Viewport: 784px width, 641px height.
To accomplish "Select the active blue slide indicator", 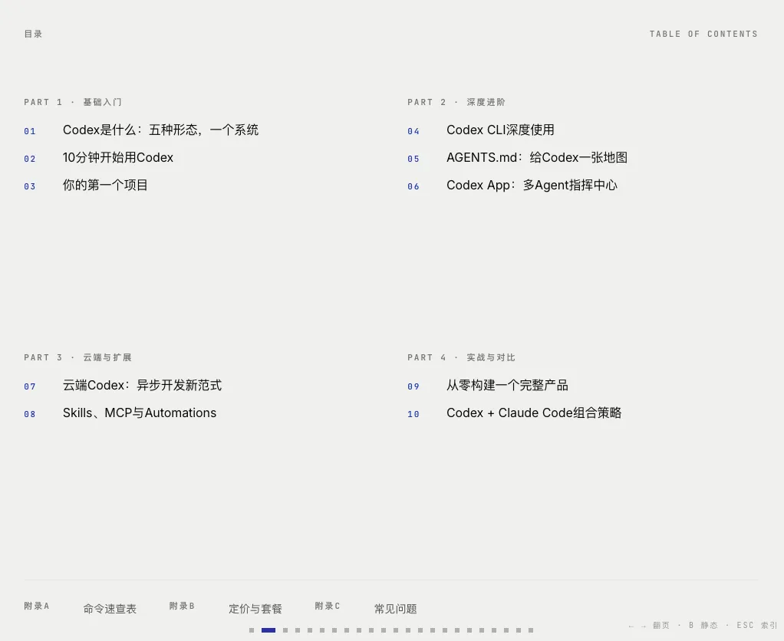I will (x=268, y=630).
